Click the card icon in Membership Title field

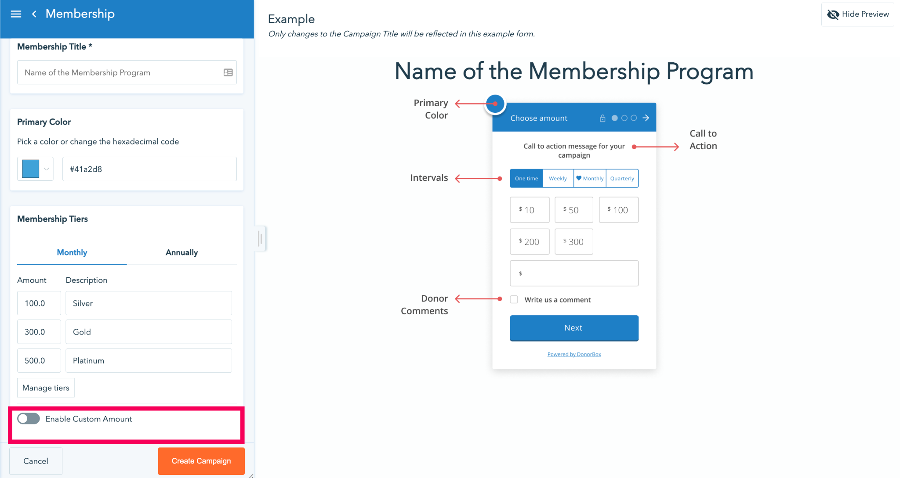pyautogui.click(x=228, y=72)
